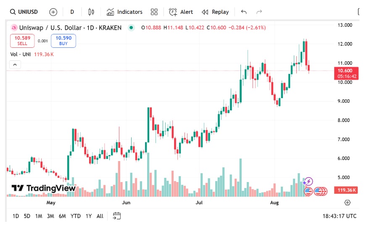Click the 10.590 BUY button
This screenshot has height=229, width=372.
[63, 41]
